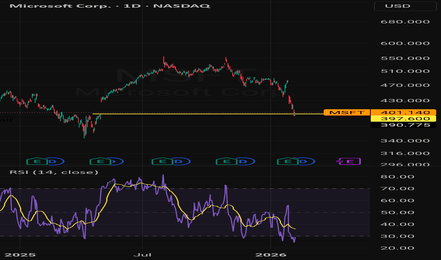Click the blue dividend D marker just after the 2026 label

click(x=306, y=161)
